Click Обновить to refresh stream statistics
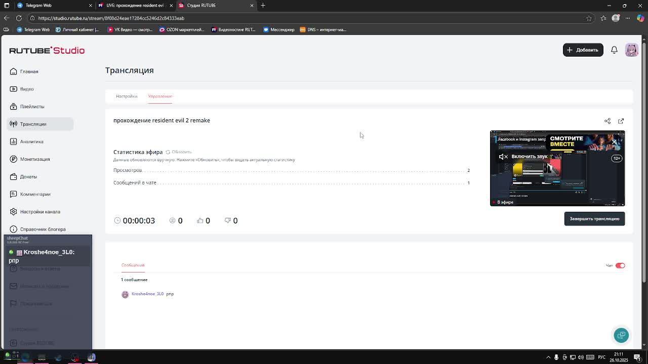 coord(179,152)
